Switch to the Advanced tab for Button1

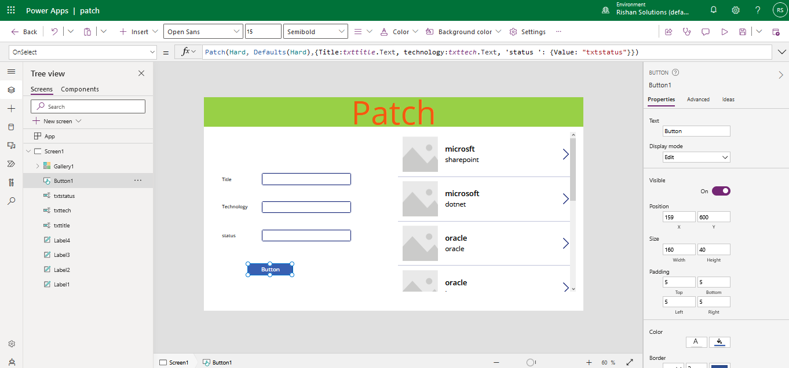698,99
